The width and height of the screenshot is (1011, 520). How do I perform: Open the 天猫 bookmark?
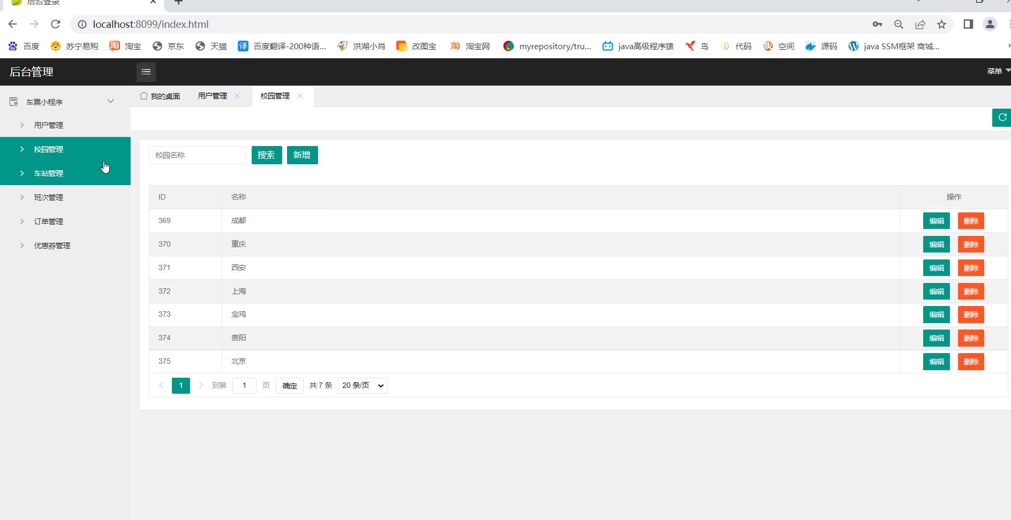[211, 46]
